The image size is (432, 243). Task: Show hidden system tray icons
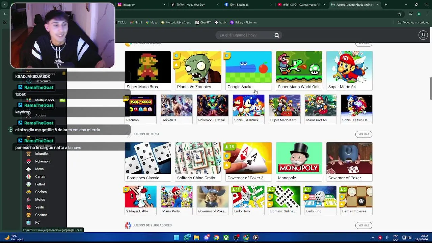click(x=373, y=238)
